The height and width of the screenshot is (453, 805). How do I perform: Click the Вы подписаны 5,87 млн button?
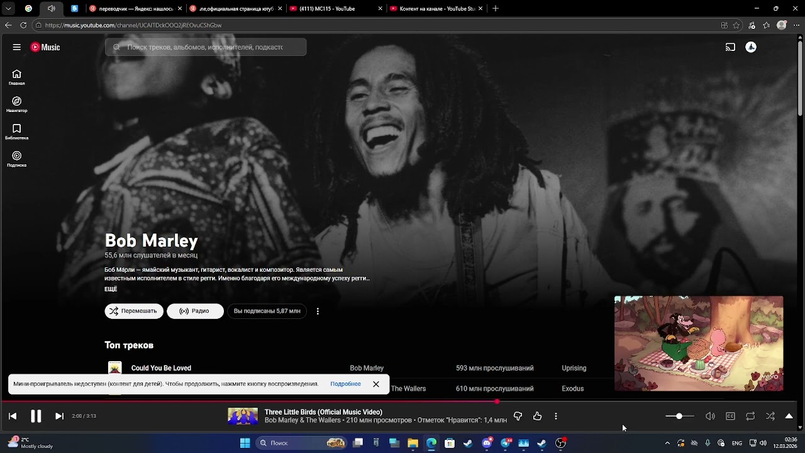pyautogui.click(x=267, y=311)
